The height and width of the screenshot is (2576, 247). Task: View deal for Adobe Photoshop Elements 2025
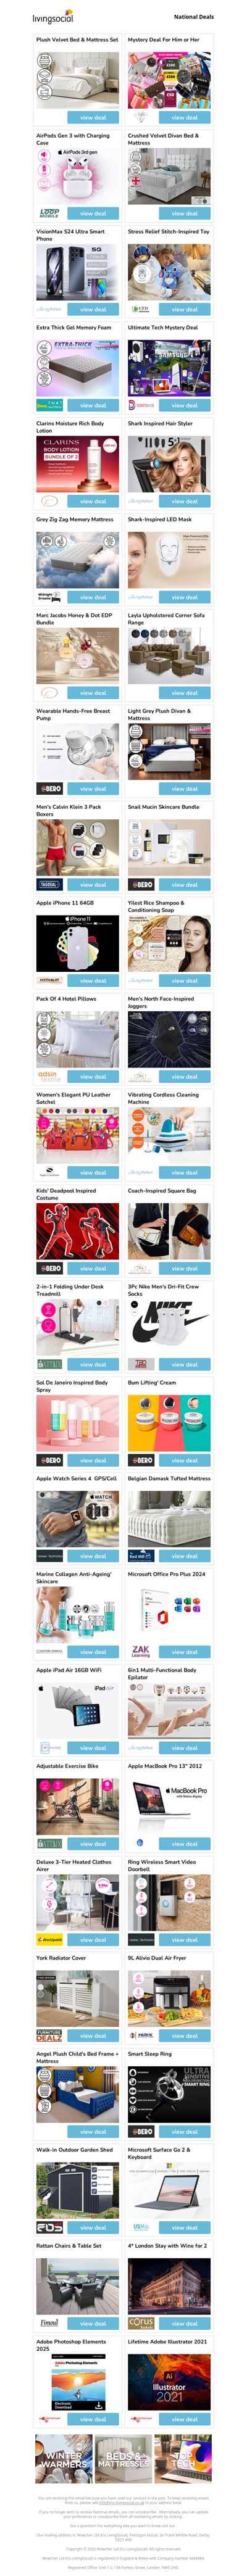pyautogui.click(x=93, y=2420)
